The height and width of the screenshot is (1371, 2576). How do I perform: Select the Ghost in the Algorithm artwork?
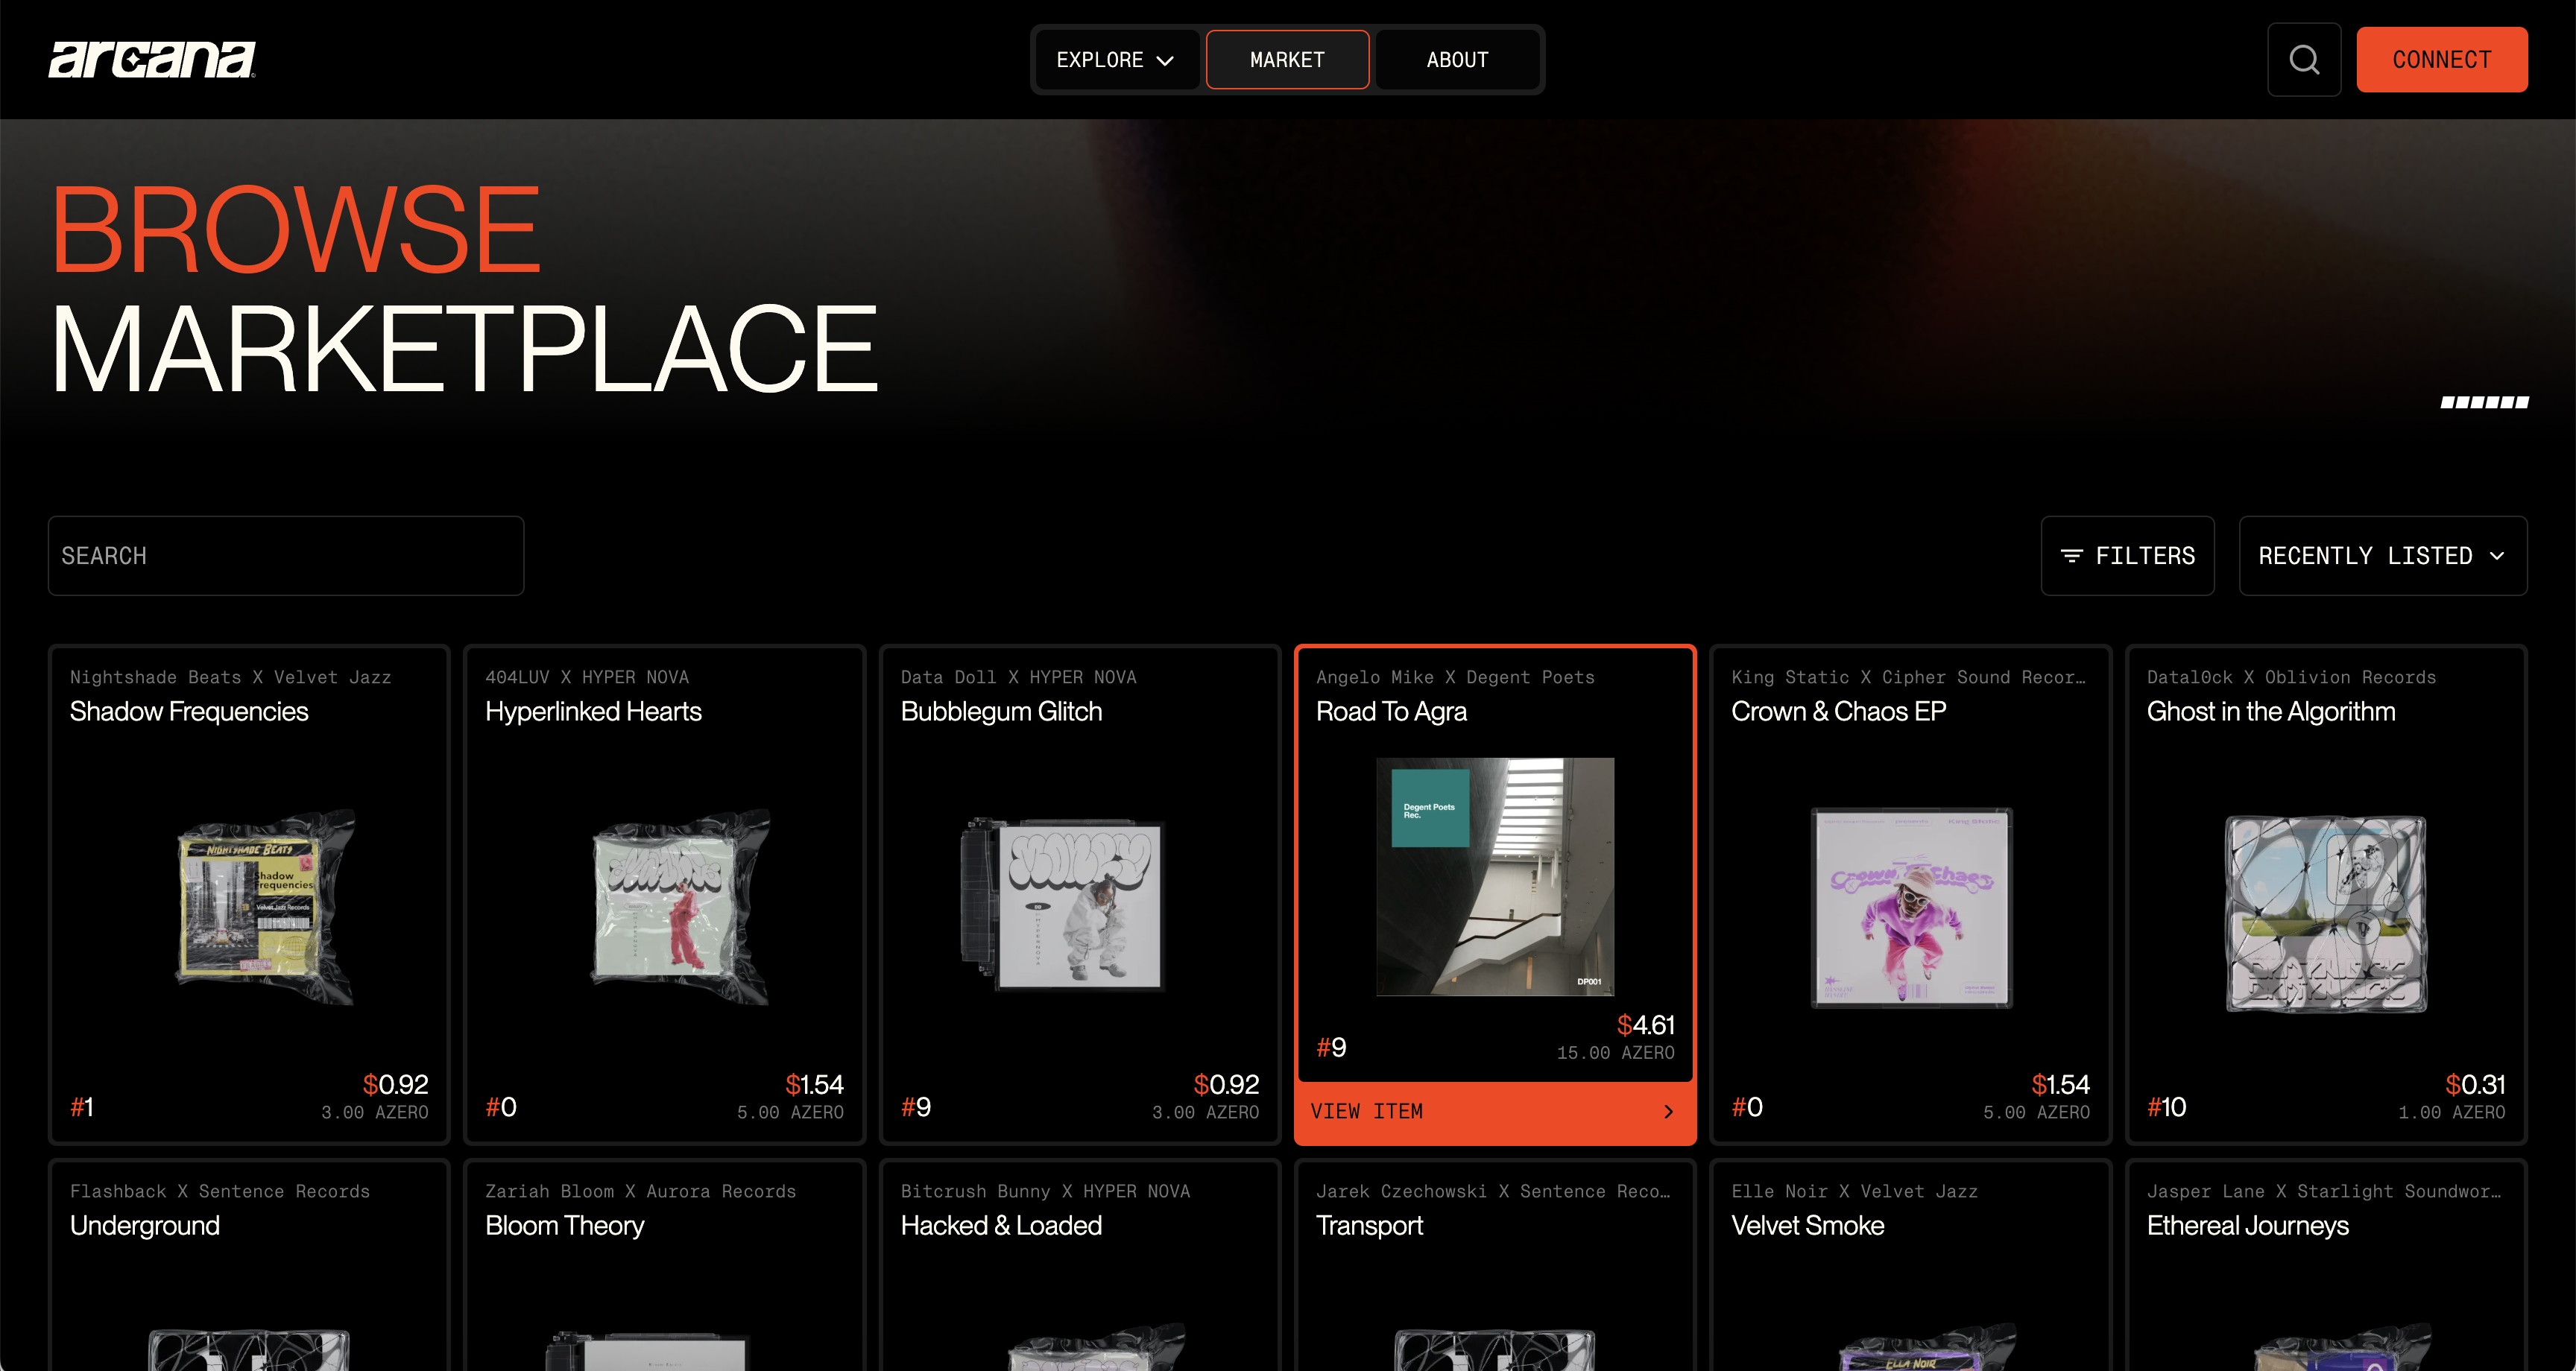(2324, 915)
